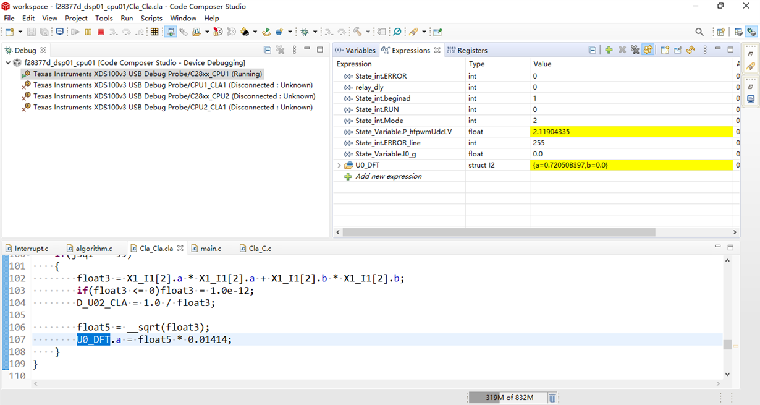Click the green plus Add expression icon
Screen dimensions: 760x405
coord(609,50)
